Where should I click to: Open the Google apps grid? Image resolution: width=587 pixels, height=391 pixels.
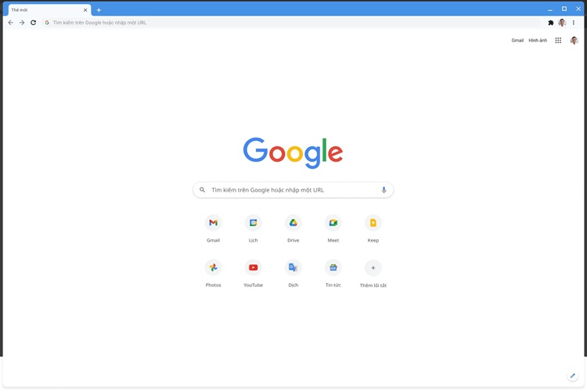(558, 41)
